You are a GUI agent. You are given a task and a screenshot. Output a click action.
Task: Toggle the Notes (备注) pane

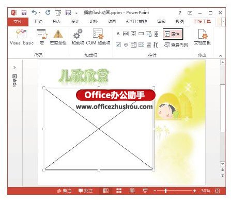pos(64,191)
